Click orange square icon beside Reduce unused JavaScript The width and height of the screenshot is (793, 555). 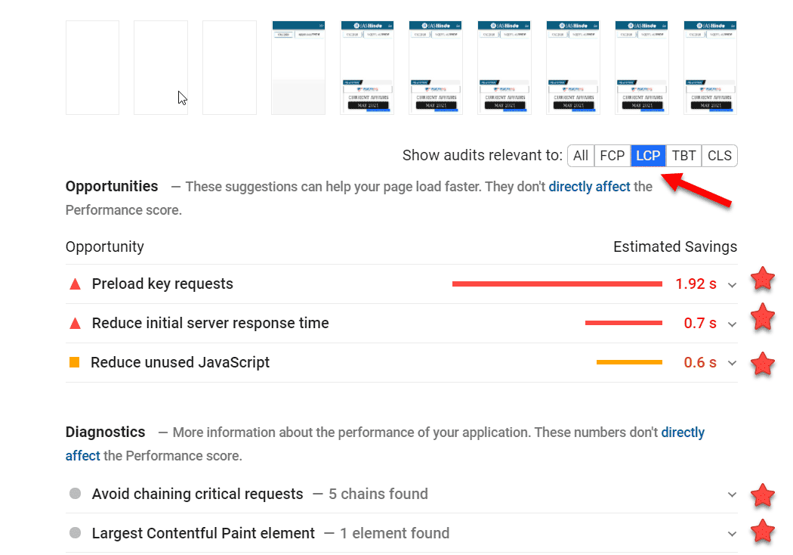[74, 362]
